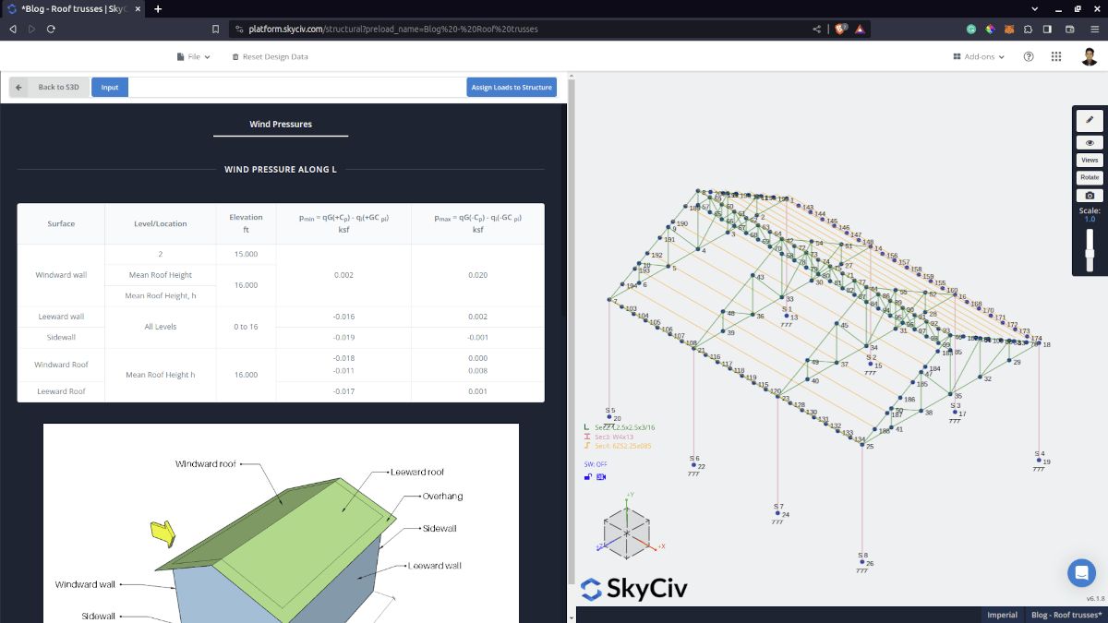Open the Brave Rewards triangle icon

pyautogui.click(x=860, y=29)
